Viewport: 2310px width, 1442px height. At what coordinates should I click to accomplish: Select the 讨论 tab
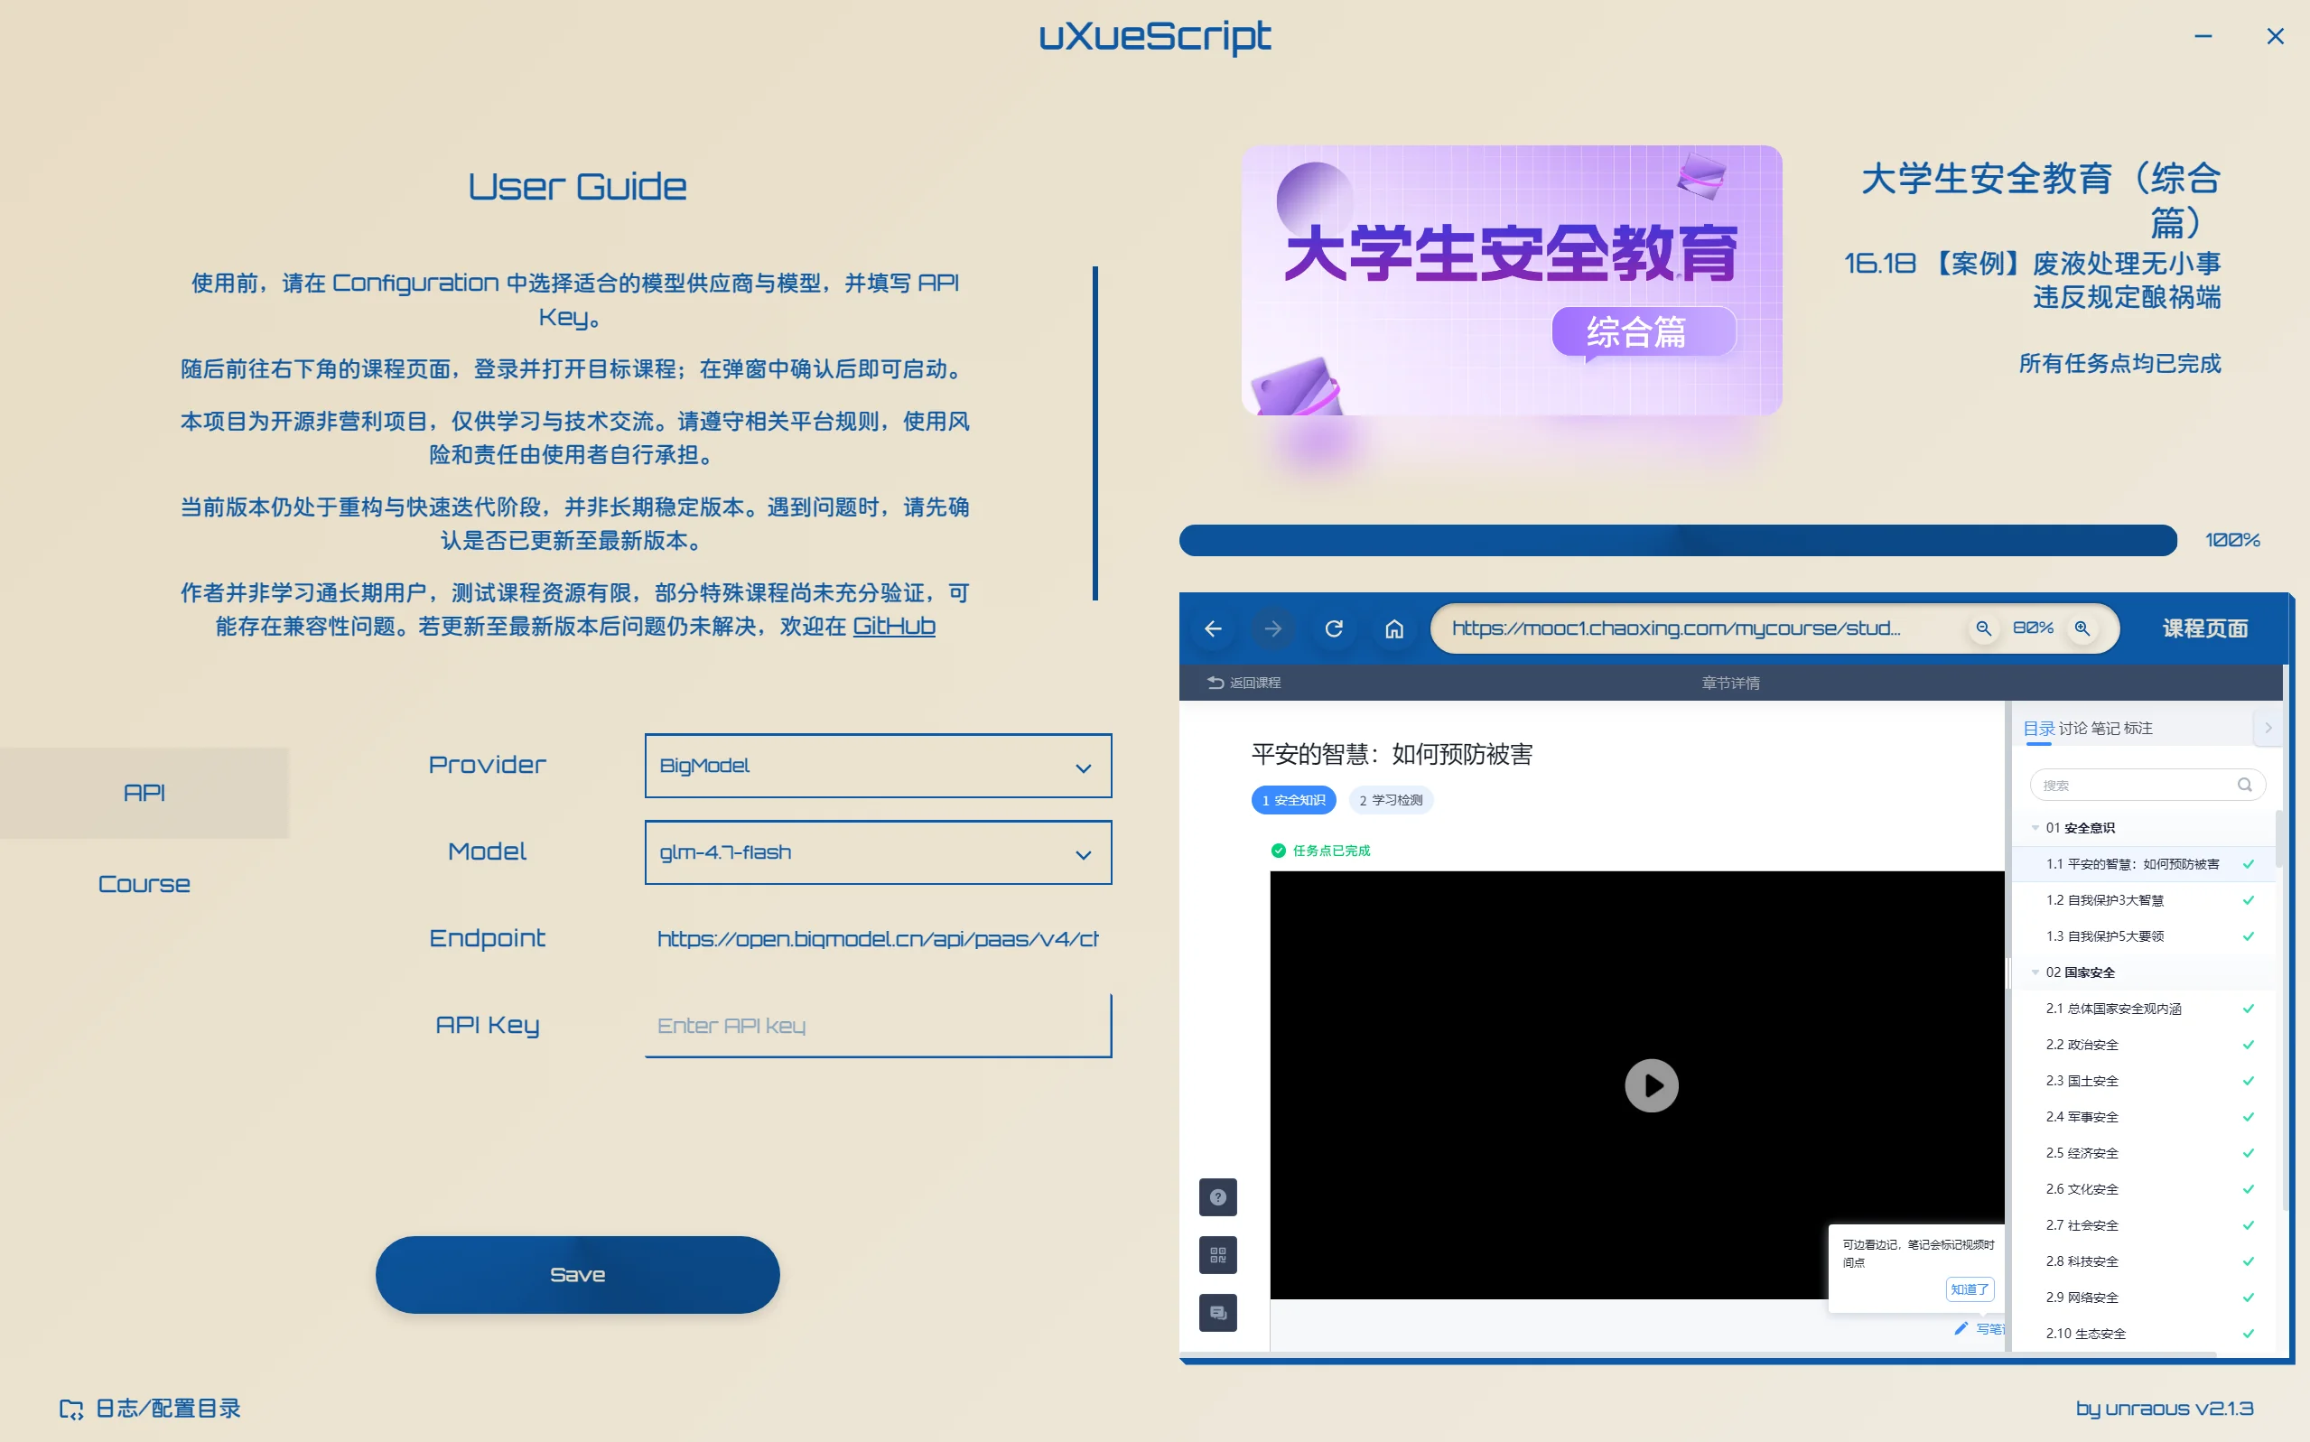click(x=2072, y=728)
